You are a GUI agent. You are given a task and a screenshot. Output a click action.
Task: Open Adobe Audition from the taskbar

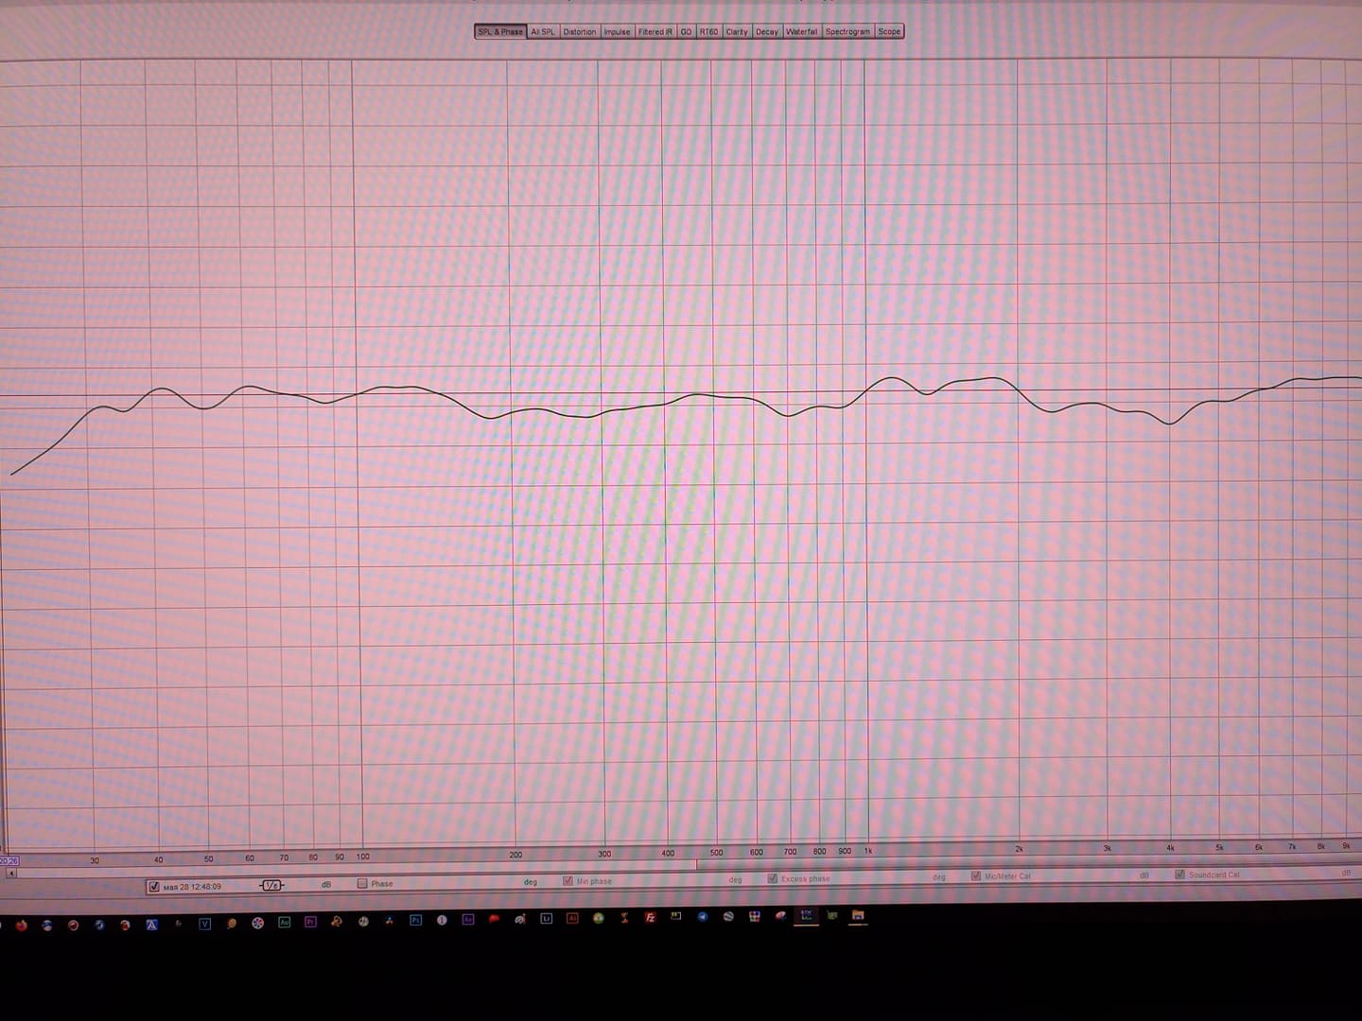tap(284, 922)
